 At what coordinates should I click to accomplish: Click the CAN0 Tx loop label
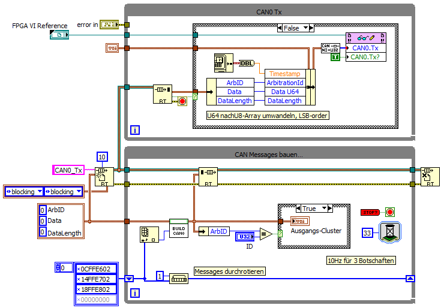pyautogui.click(x=269, y=12)
